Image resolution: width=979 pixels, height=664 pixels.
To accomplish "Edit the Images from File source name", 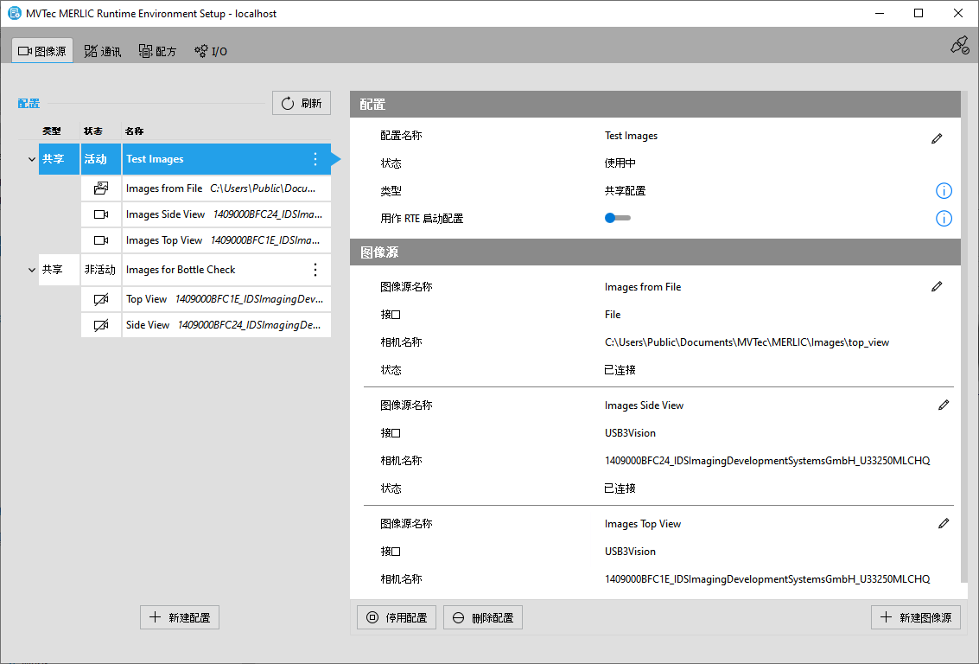I will point(937,287).
